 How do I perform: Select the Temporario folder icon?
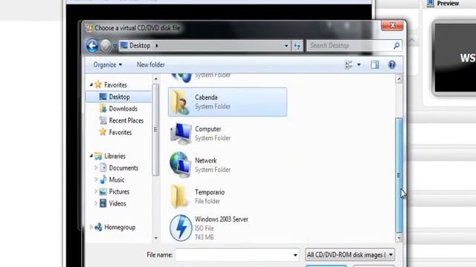tap(179, 197)
